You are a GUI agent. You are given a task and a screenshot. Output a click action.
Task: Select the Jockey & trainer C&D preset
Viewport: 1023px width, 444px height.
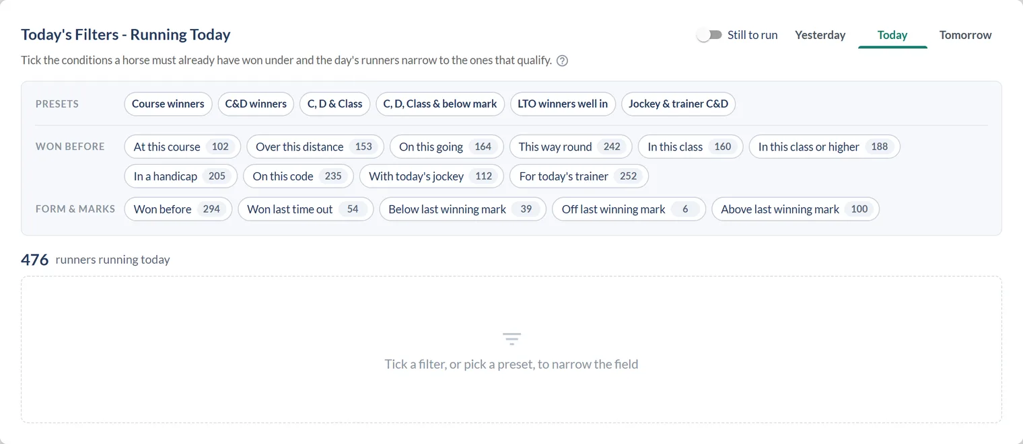(678, 104)
